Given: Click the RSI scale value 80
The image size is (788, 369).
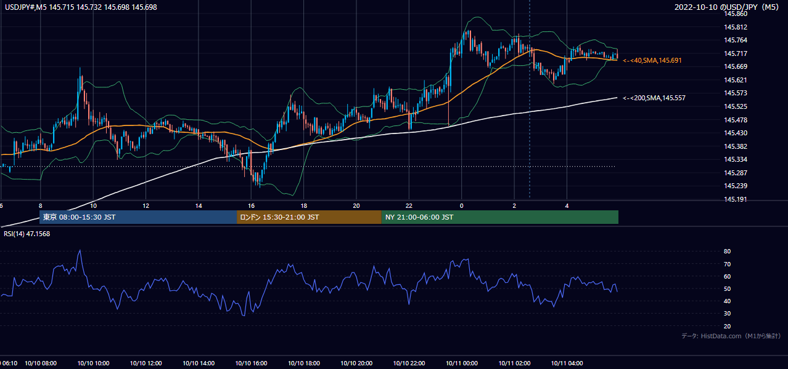Looking at the screenshot, I should click(x=727, y=252).
